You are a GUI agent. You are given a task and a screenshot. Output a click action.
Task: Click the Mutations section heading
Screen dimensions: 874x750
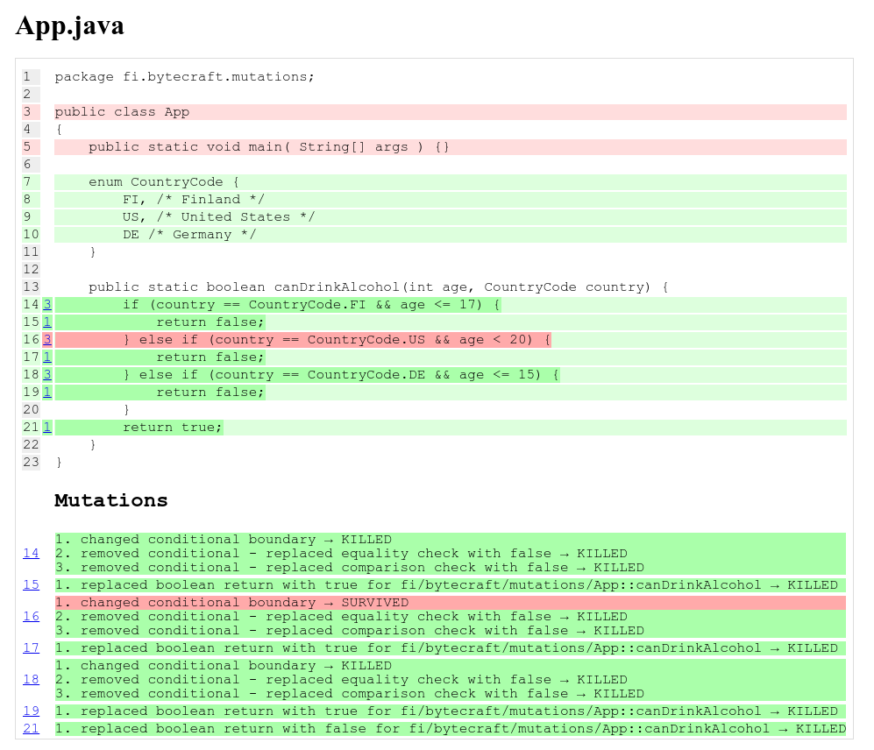pos(110,500)
